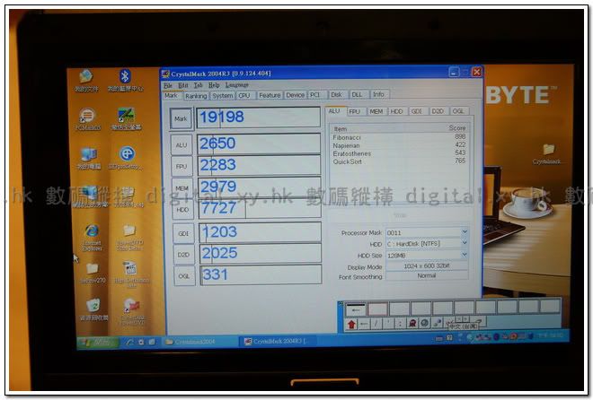Switch to the DLL tab
Screen dimensions: 593x400
[x=358, y=94]
